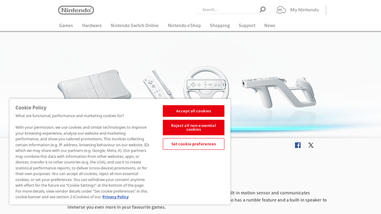Open the Hardware menu
This screenshot has height=214, width=381.
point(92,26)
